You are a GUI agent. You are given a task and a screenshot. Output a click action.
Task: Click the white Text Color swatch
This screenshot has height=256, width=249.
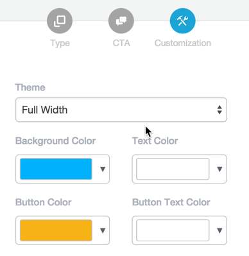pyautogui.click(x=173, y=169)
